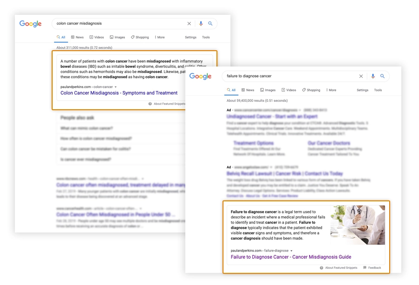
Task: Open the 'Belviq Recall Lawsuit | Cancer Risk' ad
Action: pyautogui.click(x=284, y=174)
